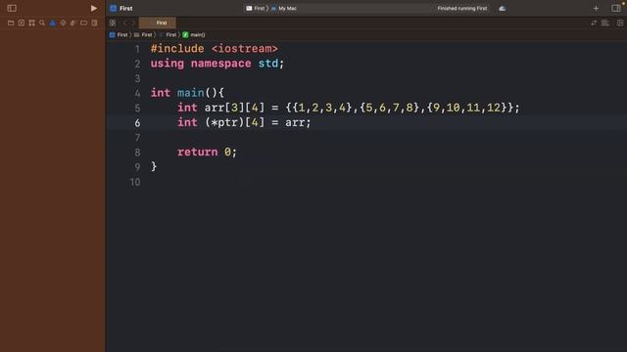Click the closing brace on line 9
Image resolution: width=627 pixels, height=352 pixels.
(x=154, y=166)
